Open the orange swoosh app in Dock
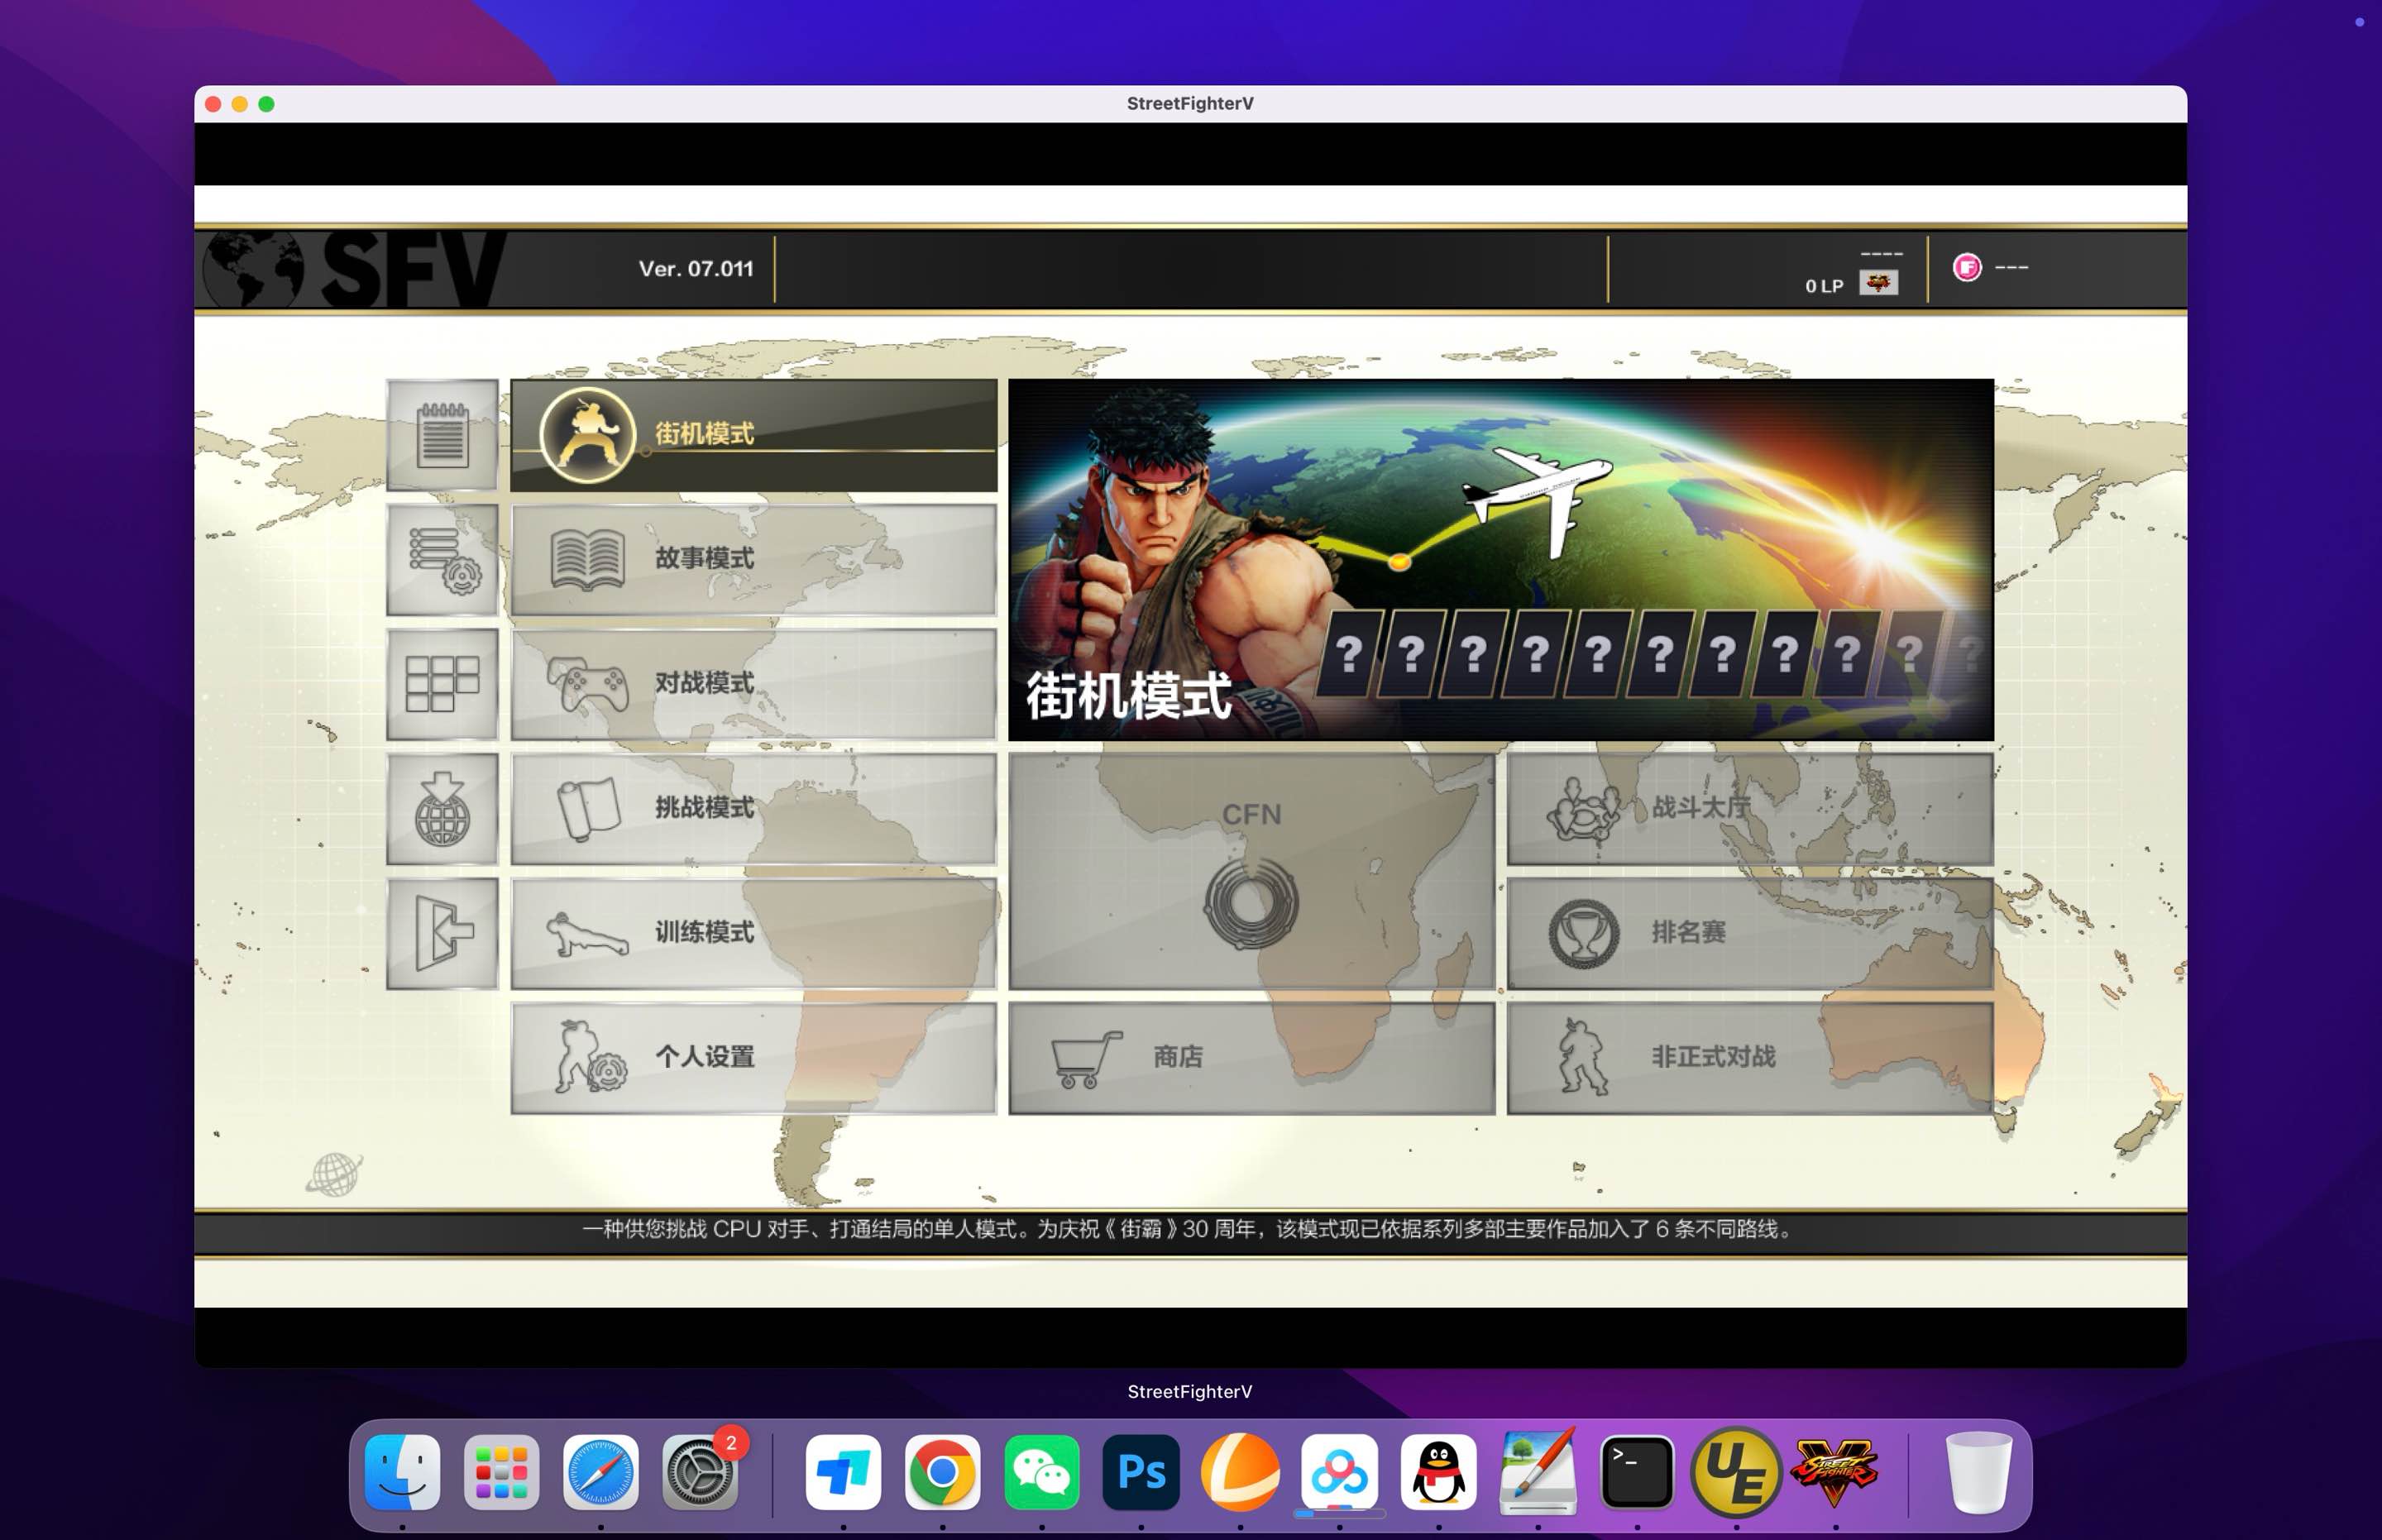This screenshot has height=1540, width=2382. (x=1240, y=1472)
